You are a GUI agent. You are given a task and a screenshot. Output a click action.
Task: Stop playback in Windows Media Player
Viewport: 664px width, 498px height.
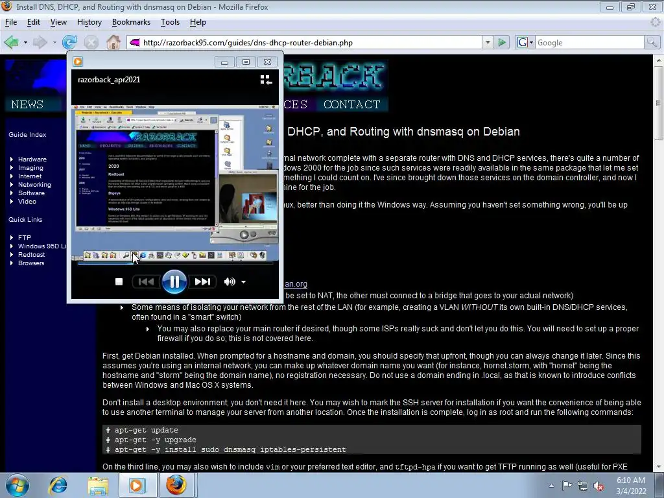coord(119,281)
